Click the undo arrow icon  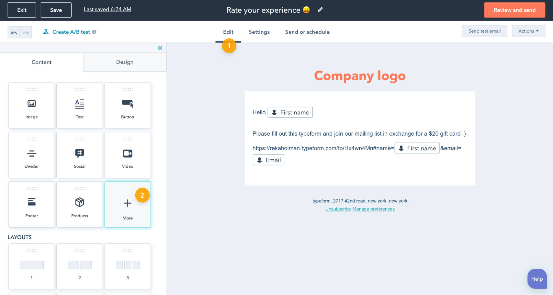pyautogui.click(x=14, y=33)
